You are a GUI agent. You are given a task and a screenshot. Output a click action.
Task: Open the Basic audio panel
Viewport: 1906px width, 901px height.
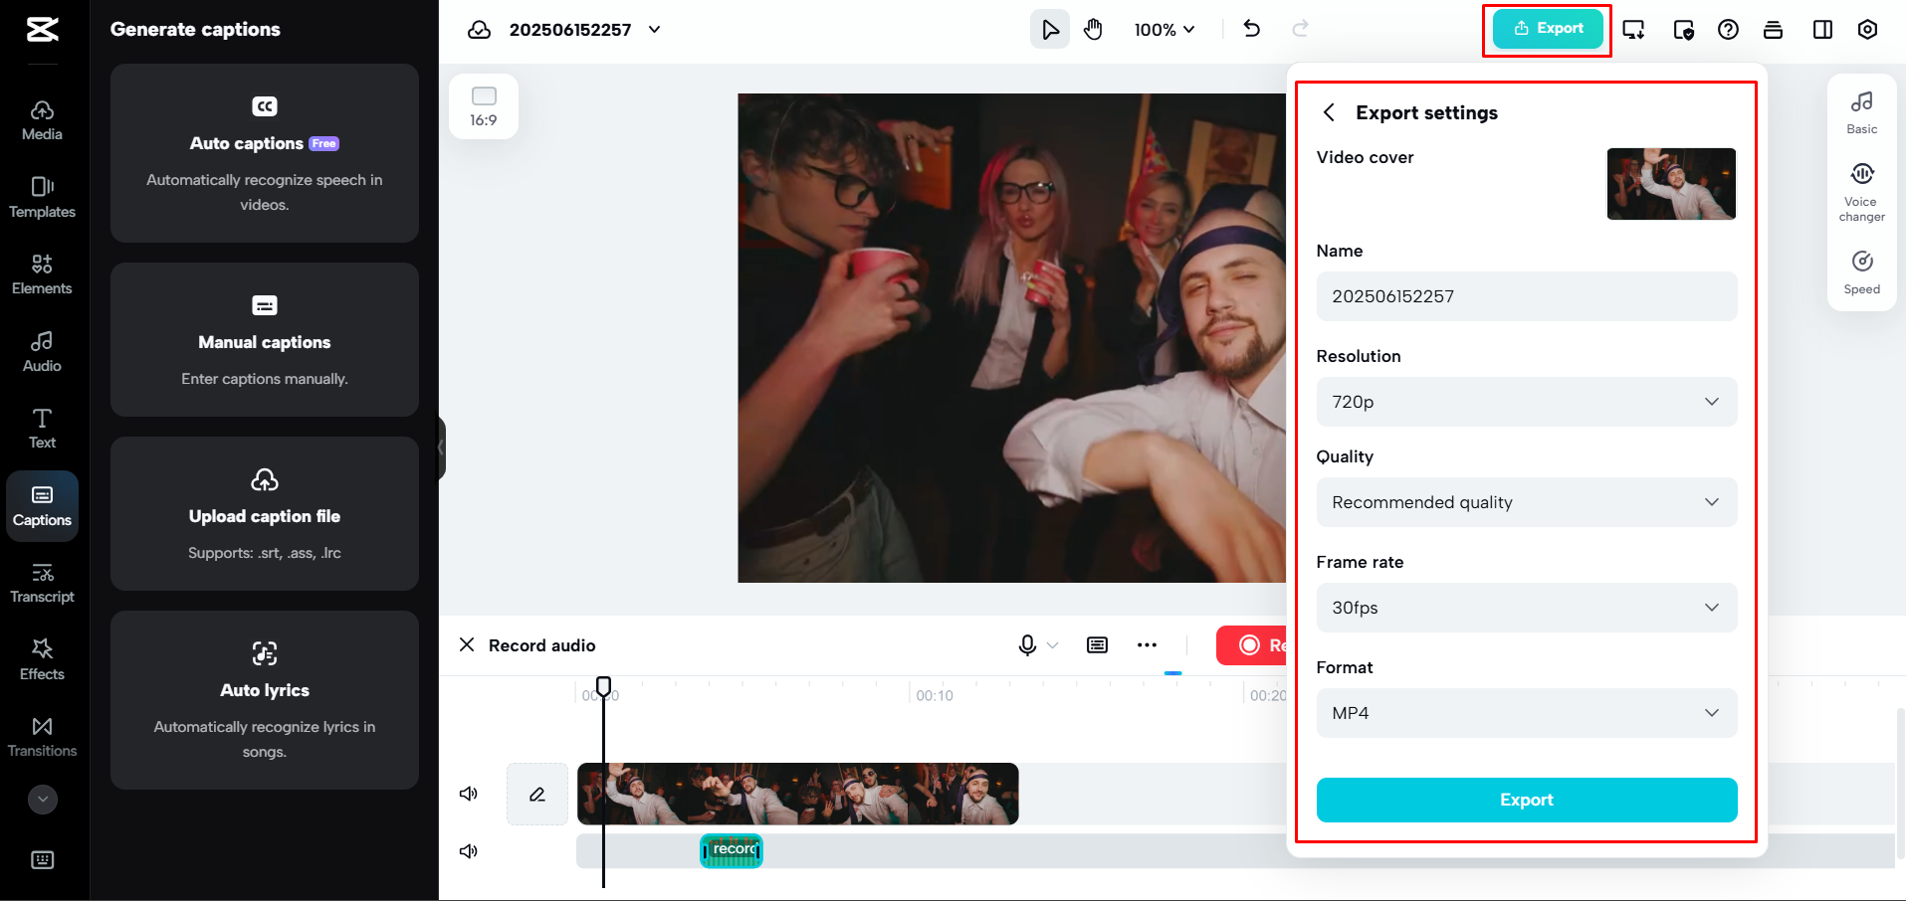(1862, 112)
